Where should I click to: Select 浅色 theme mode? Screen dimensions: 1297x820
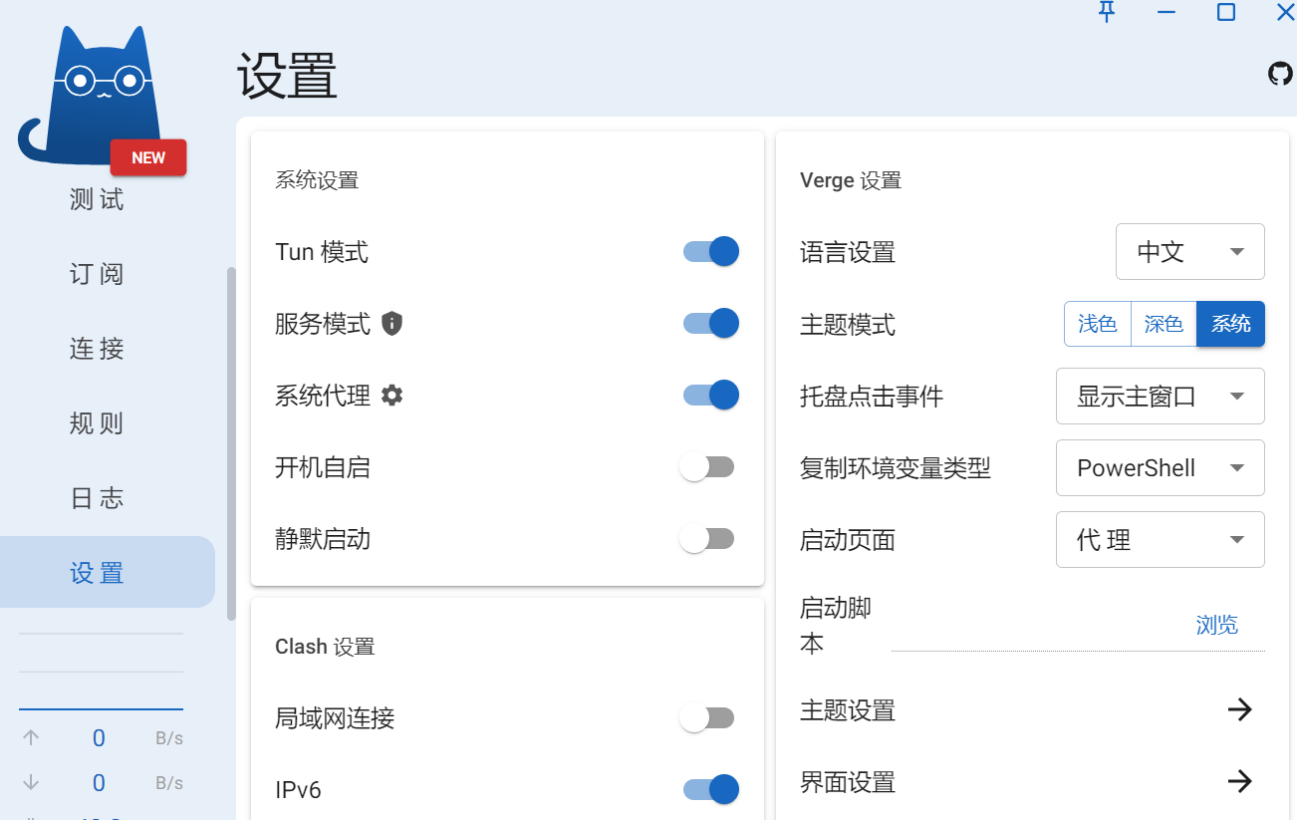1098,324
